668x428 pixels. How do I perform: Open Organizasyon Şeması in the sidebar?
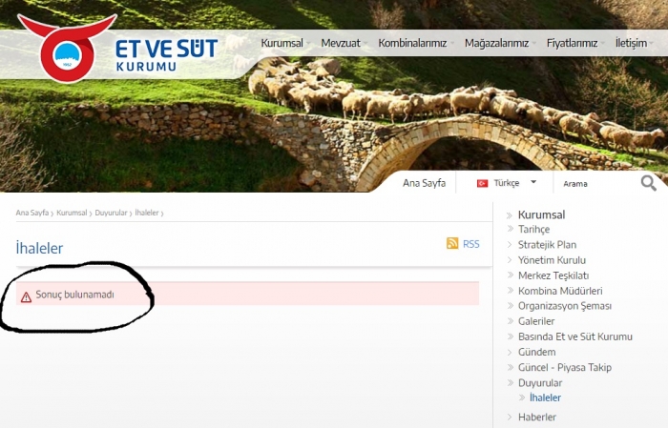click(x=565, y=306)
